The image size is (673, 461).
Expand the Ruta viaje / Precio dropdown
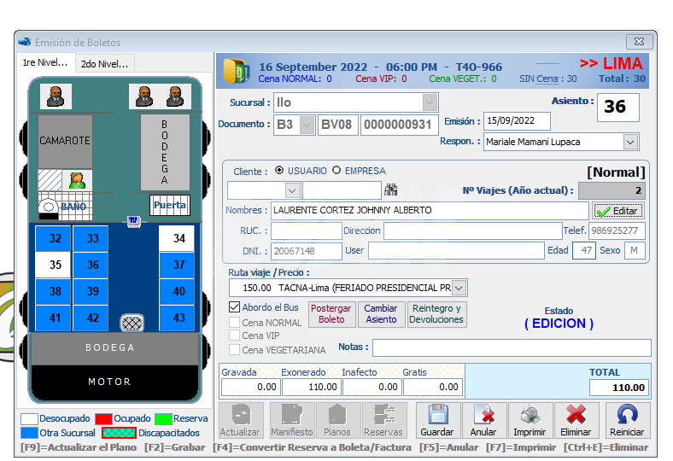(x=459, y=288)
